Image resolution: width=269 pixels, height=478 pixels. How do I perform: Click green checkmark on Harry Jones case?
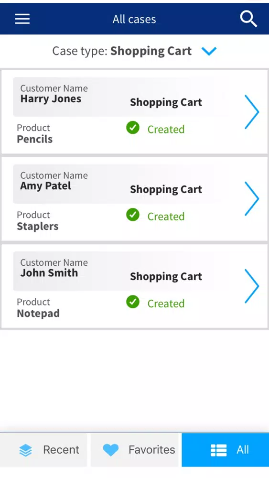[x=133, y=128]
